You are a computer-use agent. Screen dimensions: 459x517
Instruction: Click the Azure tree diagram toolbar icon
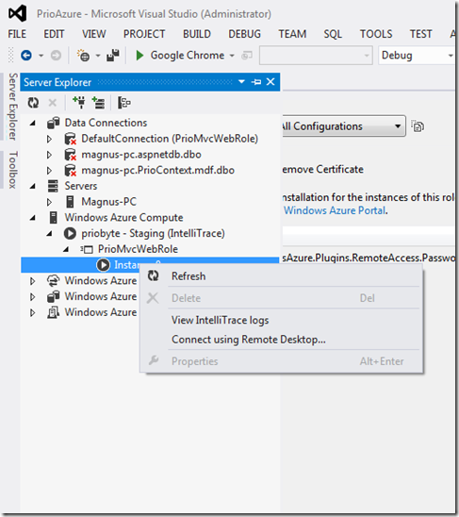(x=124, y=103)
